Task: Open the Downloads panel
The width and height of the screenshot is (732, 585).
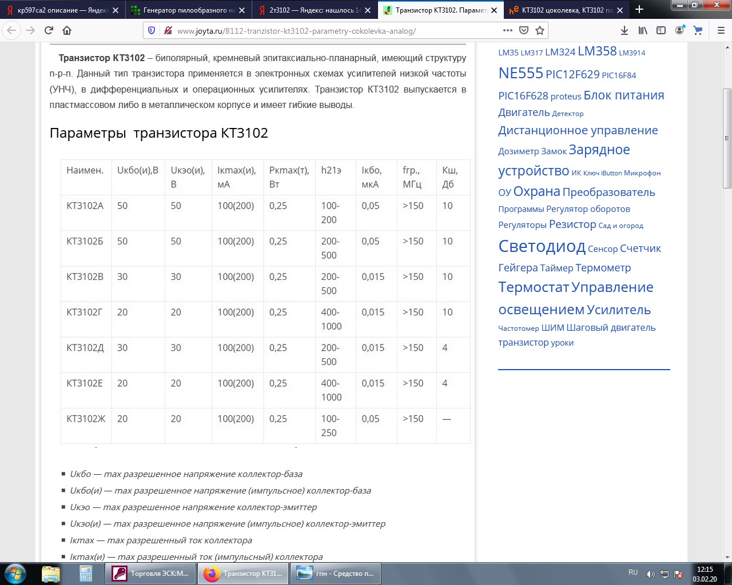Action: click(624, 30)
